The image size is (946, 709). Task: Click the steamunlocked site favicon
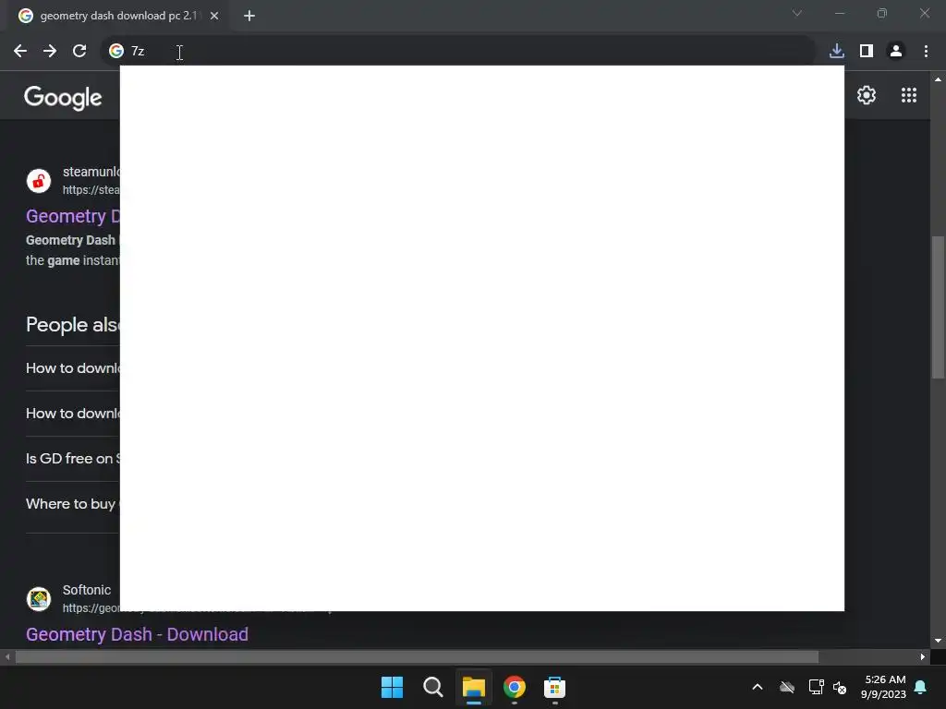point(39,180)
